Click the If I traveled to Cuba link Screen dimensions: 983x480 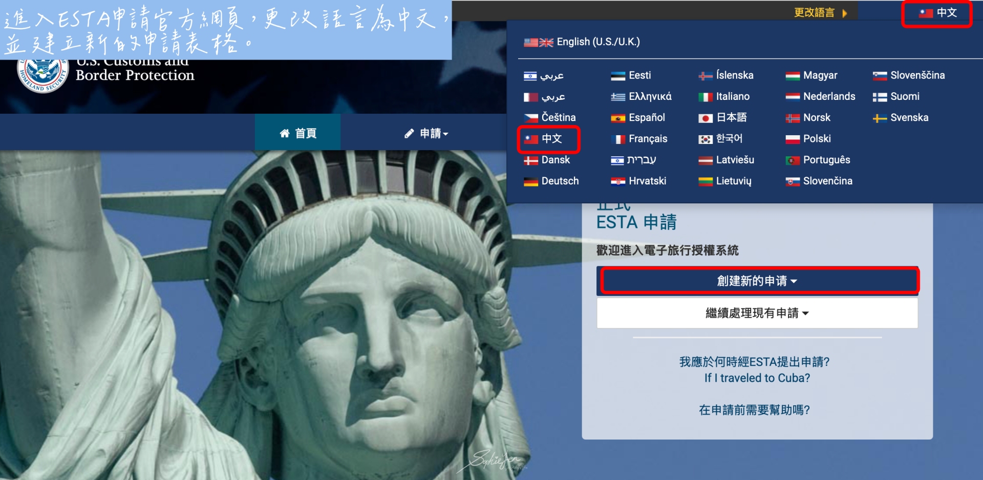757,378
